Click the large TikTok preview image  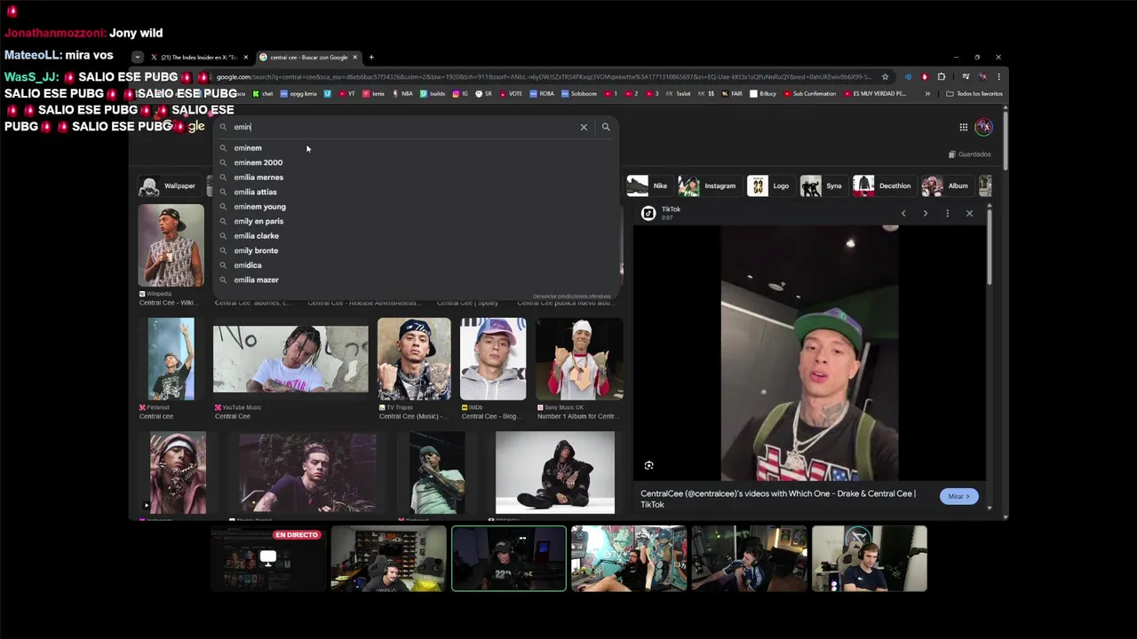pyautogui.click(x=809, y=352)
